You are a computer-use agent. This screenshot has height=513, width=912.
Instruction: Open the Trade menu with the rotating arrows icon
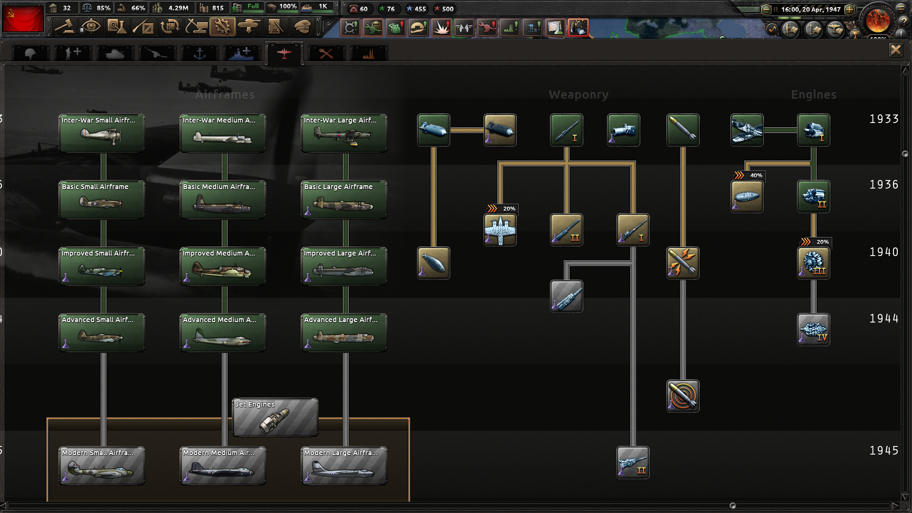point(170,27)
